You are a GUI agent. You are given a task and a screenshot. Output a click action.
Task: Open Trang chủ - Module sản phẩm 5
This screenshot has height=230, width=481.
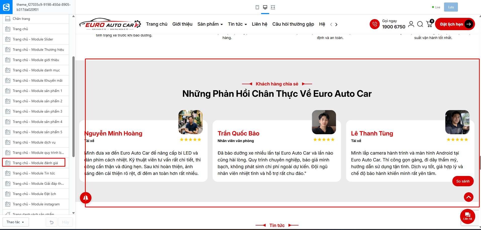(36, 132)
